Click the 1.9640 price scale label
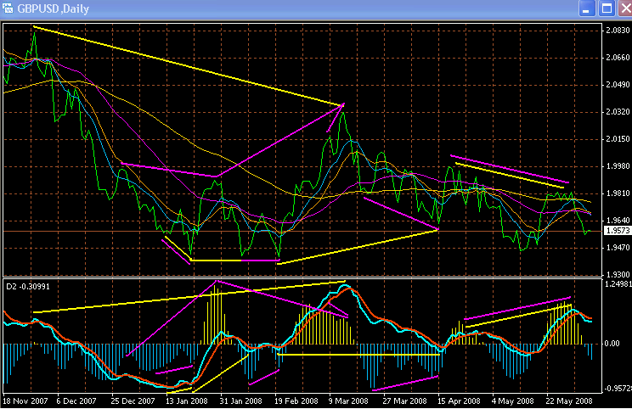 [618, 221]
